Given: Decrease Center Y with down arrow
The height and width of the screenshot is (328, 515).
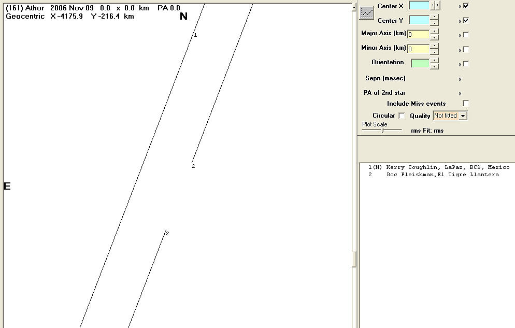Looking at the screenshot, I should click(x=434, y=23).
